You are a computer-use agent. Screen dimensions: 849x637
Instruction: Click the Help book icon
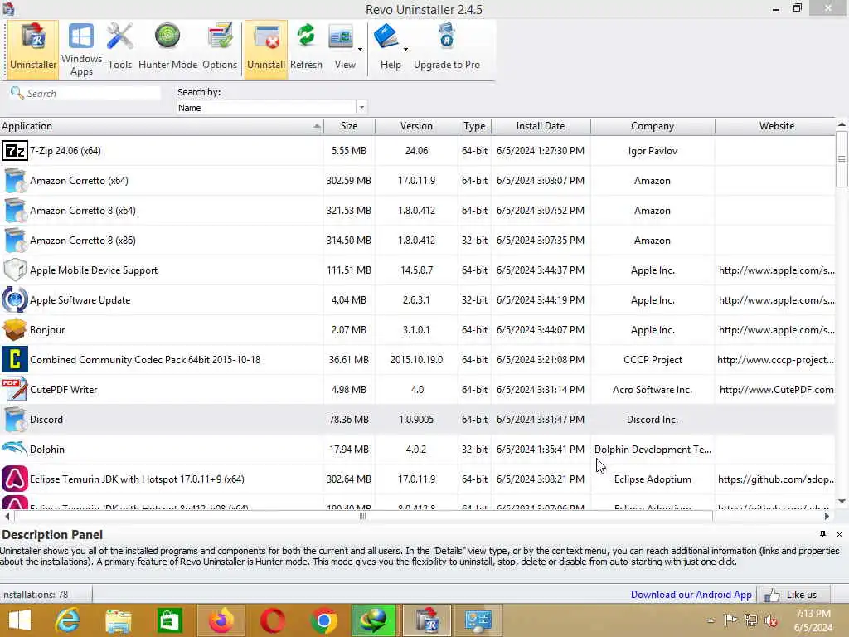pyautogui.click(x=386, y=36)
